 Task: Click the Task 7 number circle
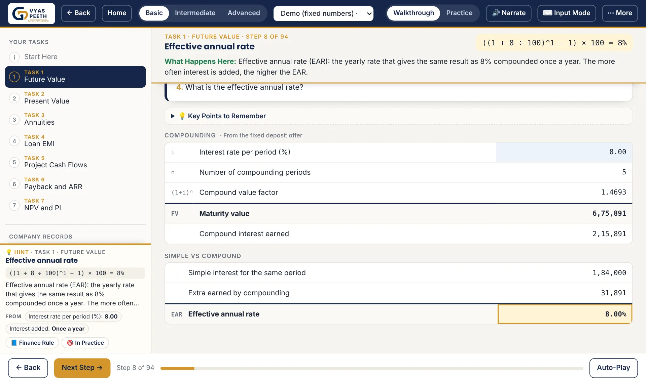point(14,205)
